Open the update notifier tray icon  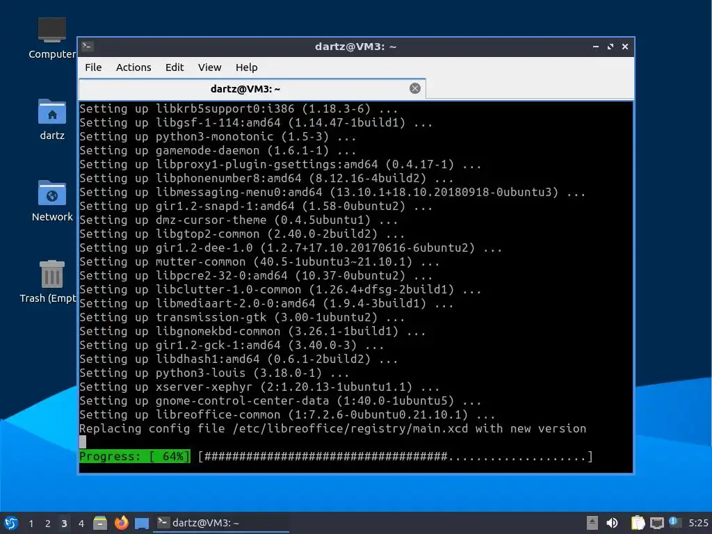click(x=675, y=522)
